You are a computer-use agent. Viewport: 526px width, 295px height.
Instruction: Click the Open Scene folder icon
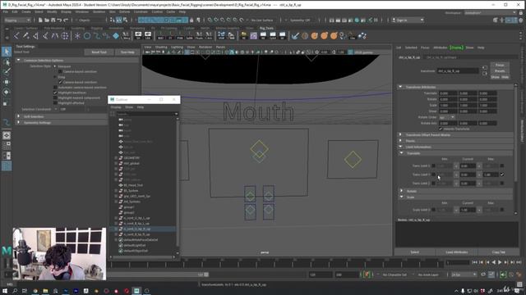click(x=47, y=20)
